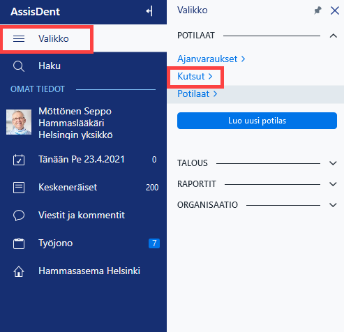Viewport: 344px width, 332px height.
Task: Open Keskeneräiset document icon
Action: click(19, 188)
